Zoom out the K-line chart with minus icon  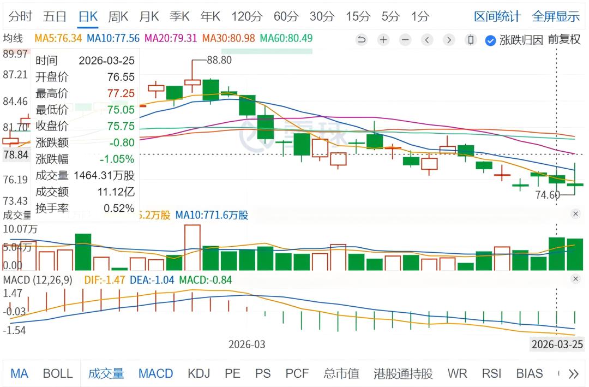(405, 40)
